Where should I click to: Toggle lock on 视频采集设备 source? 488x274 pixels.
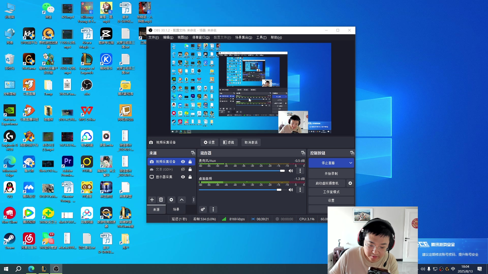pos(190,162)
